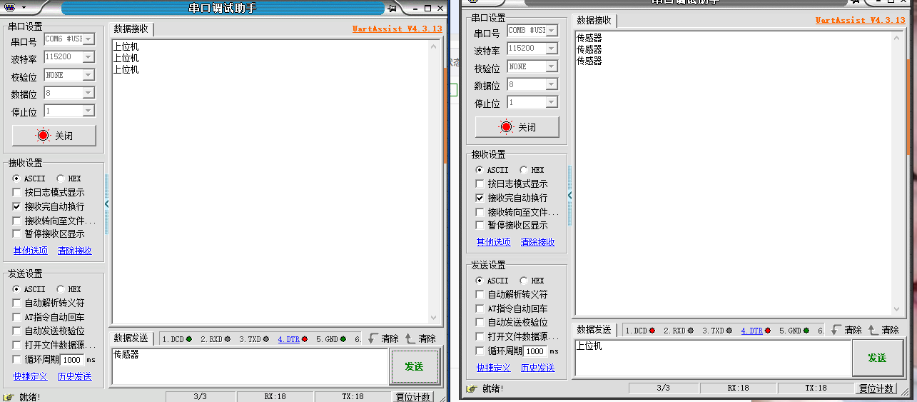Click the pin icon in the left window title bar

(392, 9)
